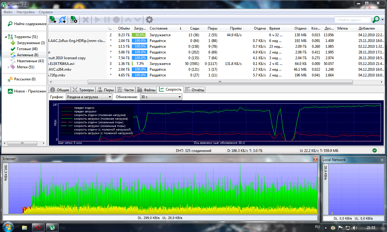Switch to the Файлы tab
Screen dimensions: 387x232
click(146, 90)
